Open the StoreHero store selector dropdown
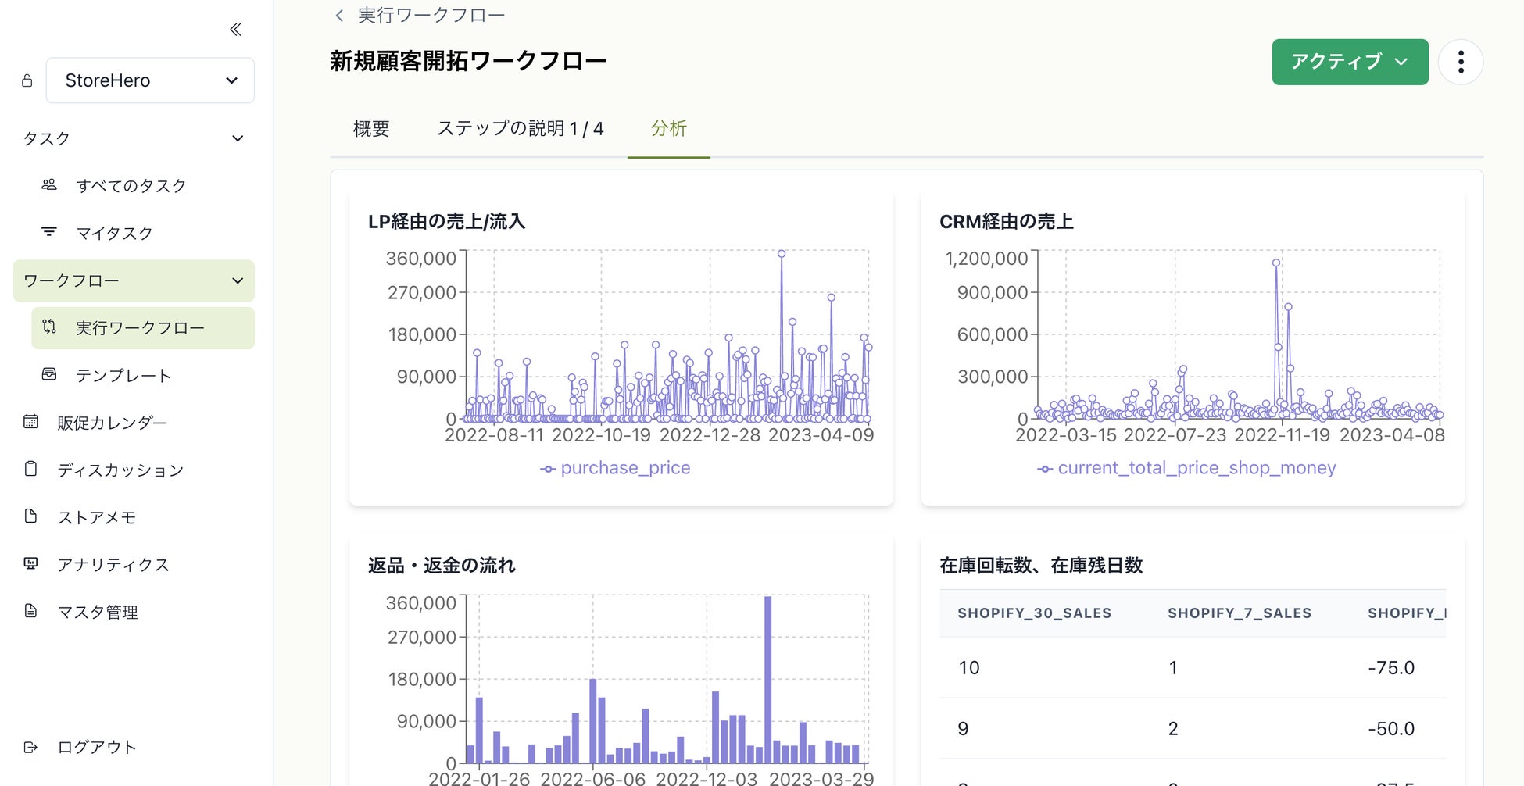Viewport: 1524px width, 786px height. 150,80
